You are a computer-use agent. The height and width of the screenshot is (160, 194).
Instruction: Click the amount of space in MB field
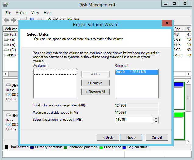[134, 120]
